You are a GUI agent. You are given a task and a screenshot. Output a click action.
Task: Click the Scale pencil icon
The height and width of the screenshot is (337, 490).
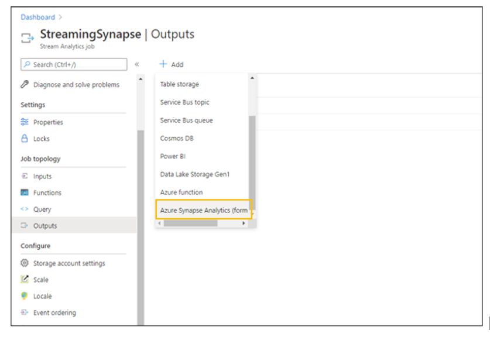25,279
